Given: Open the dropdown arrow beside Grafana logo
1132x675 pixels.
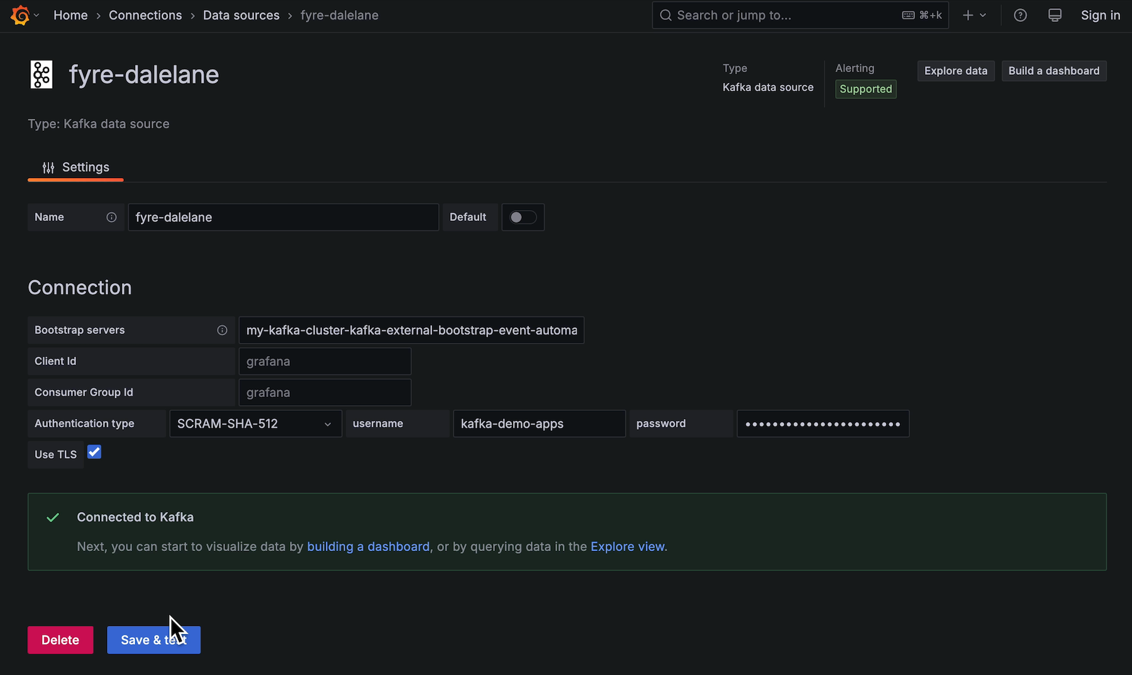Looking at the screenshot, I should [x=36, y=15].
